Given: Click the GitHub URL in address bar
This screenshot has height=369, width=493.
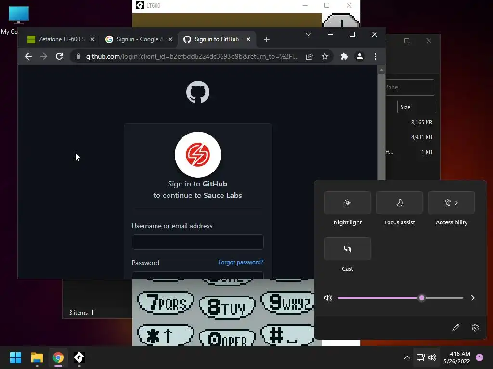Looking at the screenshot, I should pos(192,56).
